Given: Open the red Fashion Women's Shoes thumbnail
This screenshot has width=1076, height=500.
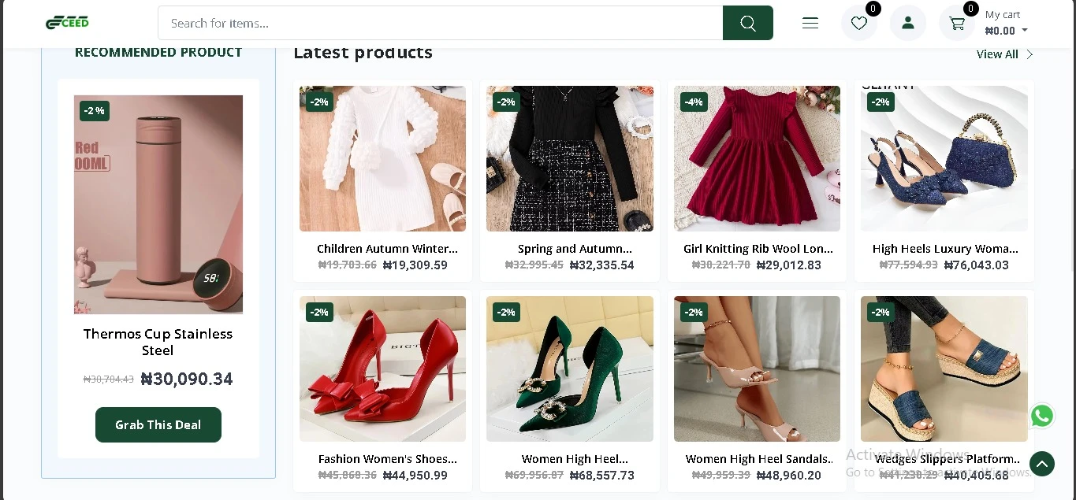Looking at the screenshot, I should (x=382, y=369).
